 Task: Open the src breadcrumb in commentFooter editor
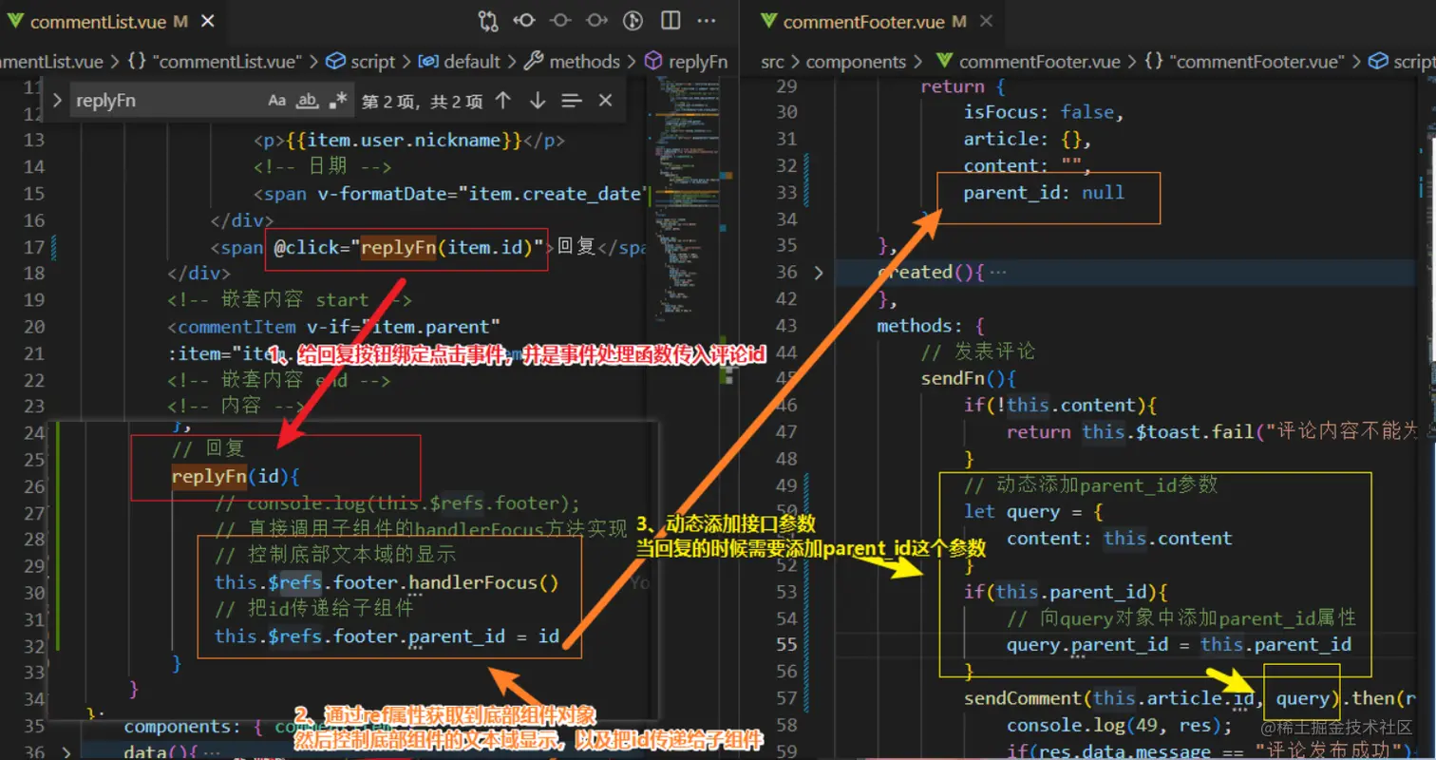point(774,62)
